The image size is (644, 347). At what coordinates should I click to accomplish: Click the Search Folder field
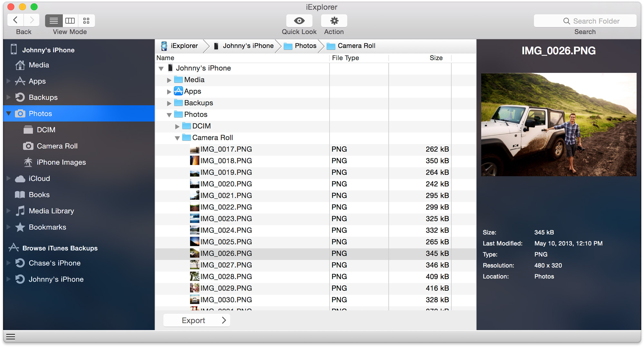point(585,21)
